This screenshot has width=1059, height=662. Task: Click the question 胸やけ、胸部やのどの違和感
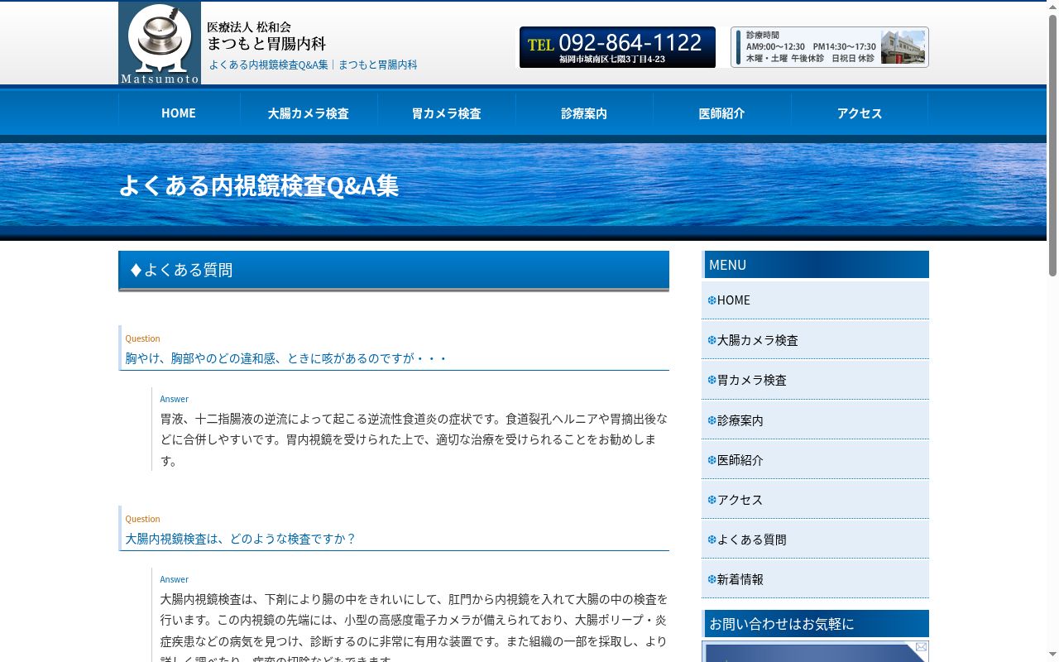(x=286, y=358)
